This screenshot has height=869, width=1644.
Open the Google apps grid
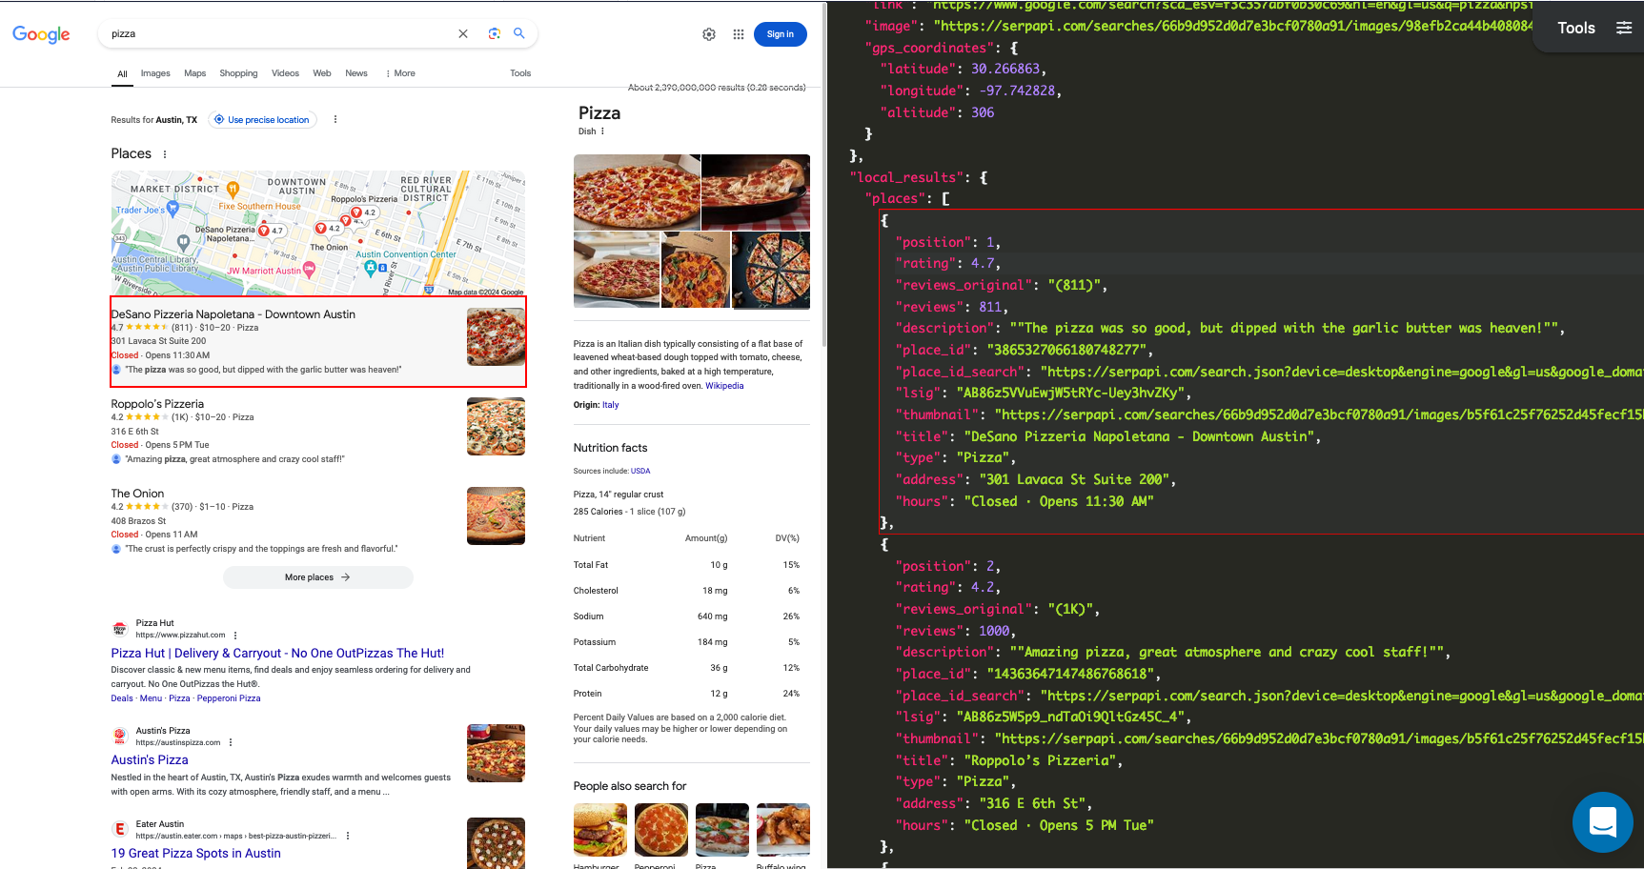coord(739,34)
